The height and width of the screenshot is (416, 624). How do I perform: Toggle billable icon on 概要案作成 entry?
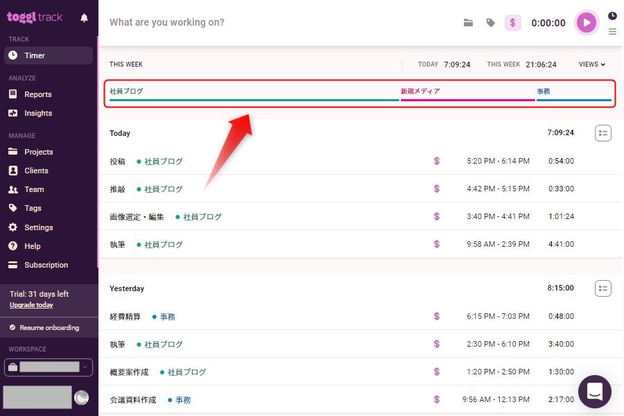[437, 372]
